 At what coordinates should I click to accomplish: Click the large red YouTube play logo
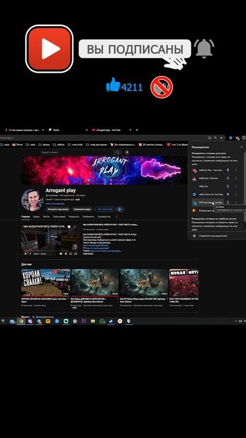click(x=49, y=49)
